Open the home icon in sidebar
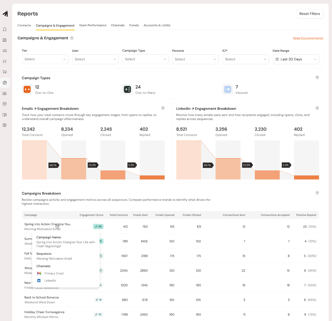Screen dimensions: 332x321 5,29
